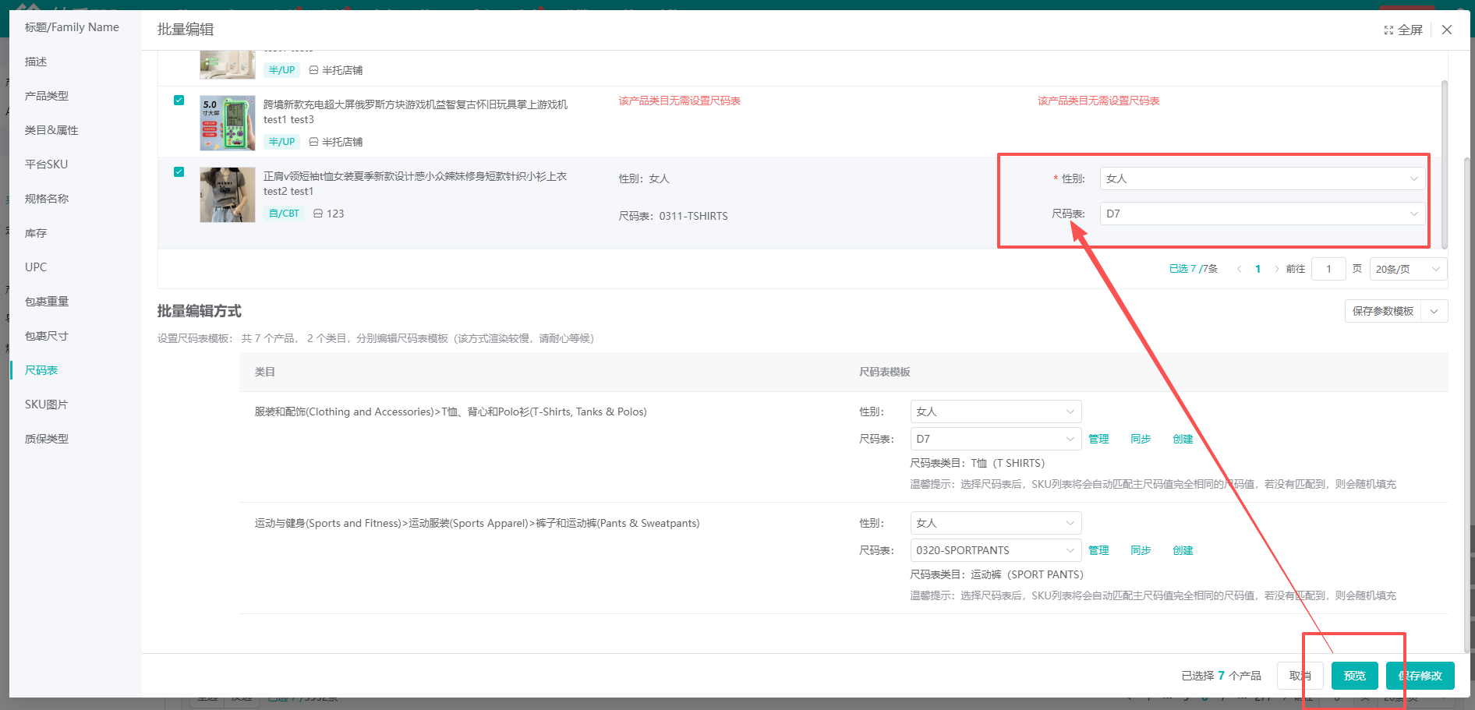1475x710 pixels.
Task: Click the 自/CBT tag on the T-shirt product
Action: [x=284, y=214]
